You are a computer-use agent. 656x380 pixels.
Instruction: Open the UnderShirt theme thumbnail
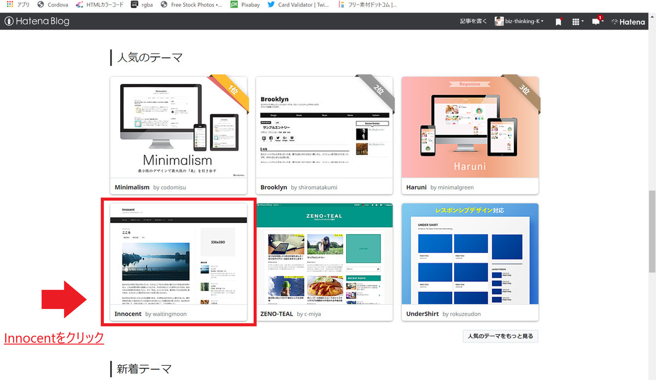pos(470,254)
